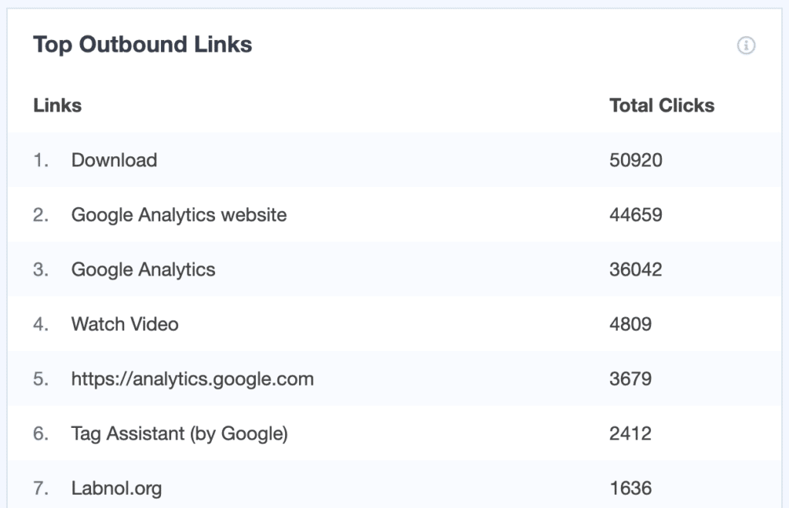
Task: Click the 50920 clicks value for Download
Action: point(636,160)
